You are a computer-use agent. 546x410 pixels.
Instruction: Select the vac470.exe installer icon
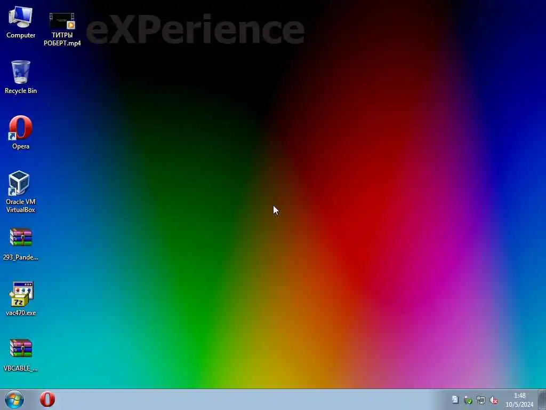pos(21,299)
